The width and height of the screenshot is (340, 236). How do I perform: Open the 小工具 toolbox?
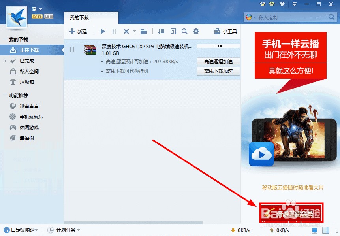point(225,31)
